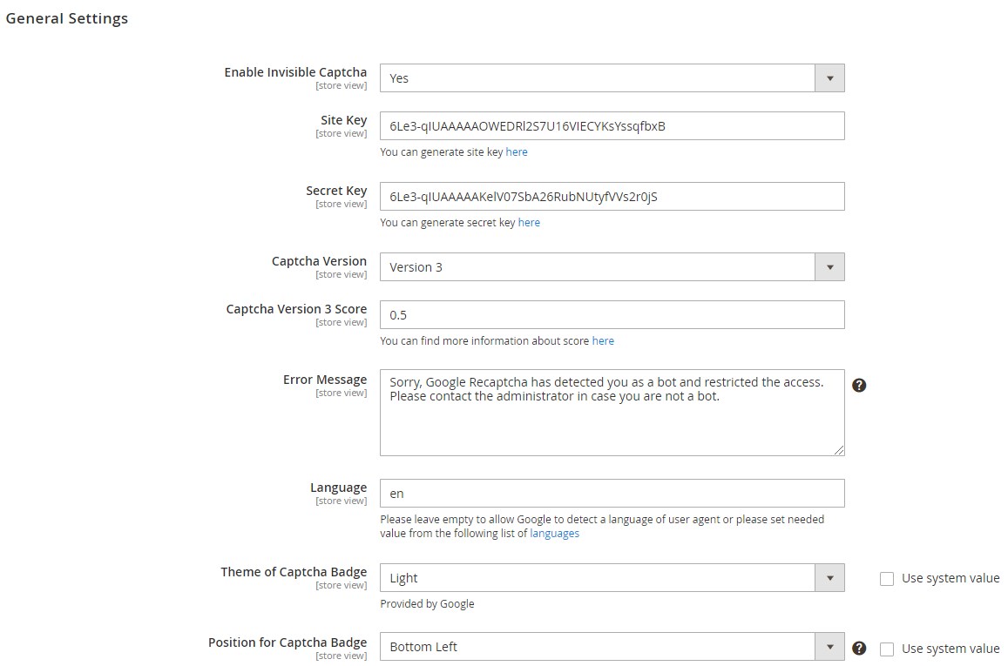Click help icon beside Position for Captcha Badge
Screen dimensions: 1008x666
pos(859,648)
